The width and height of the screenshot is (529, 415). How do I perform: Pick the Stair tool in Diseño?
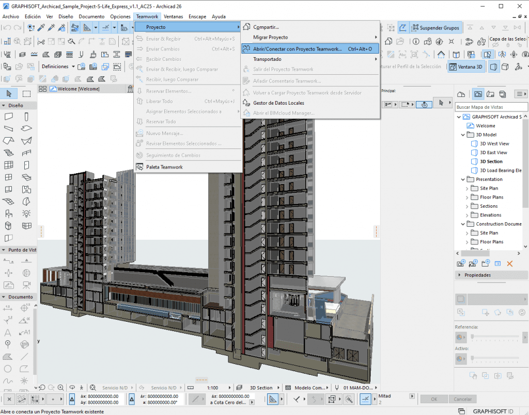[9, 152]
